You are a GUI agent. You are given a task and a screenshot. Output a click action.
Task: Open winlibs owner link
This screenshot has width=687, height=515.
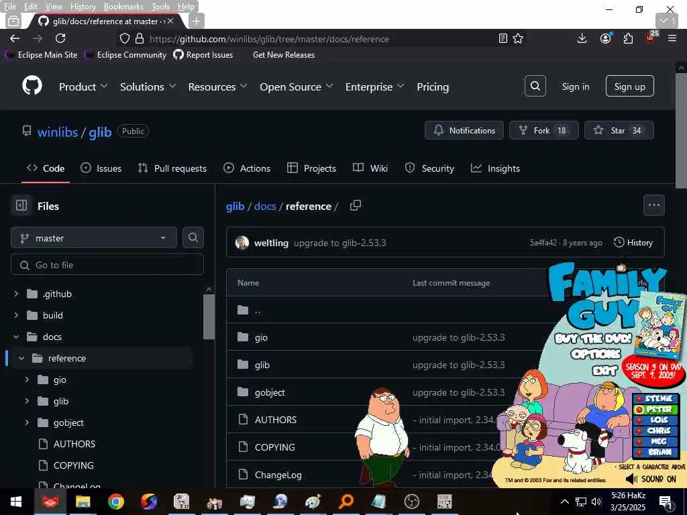(58, 132)
